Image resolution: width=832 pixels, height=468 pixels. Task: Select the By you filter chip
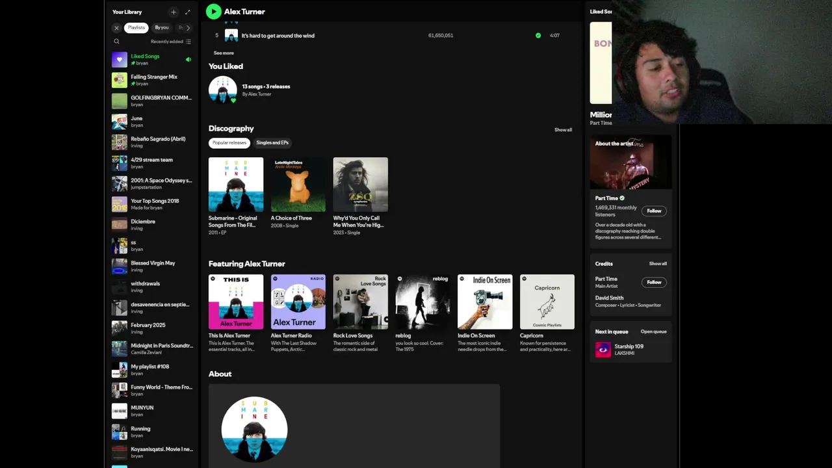pyautogui.click(x=162, y=28)
